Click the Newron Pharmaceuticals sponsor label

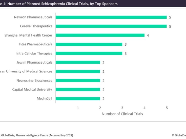(x=33, y=17)
